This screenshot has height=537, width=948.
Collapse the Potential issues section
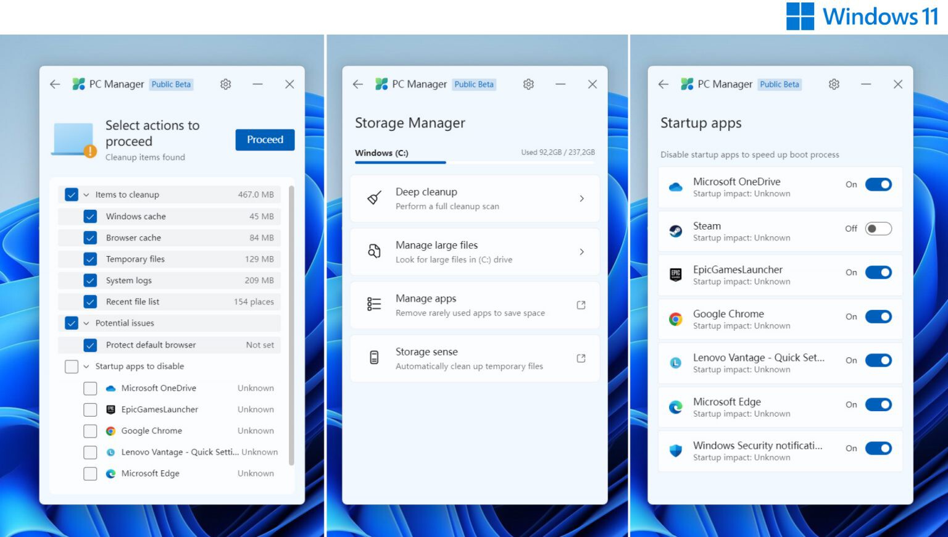pos(86,323)
